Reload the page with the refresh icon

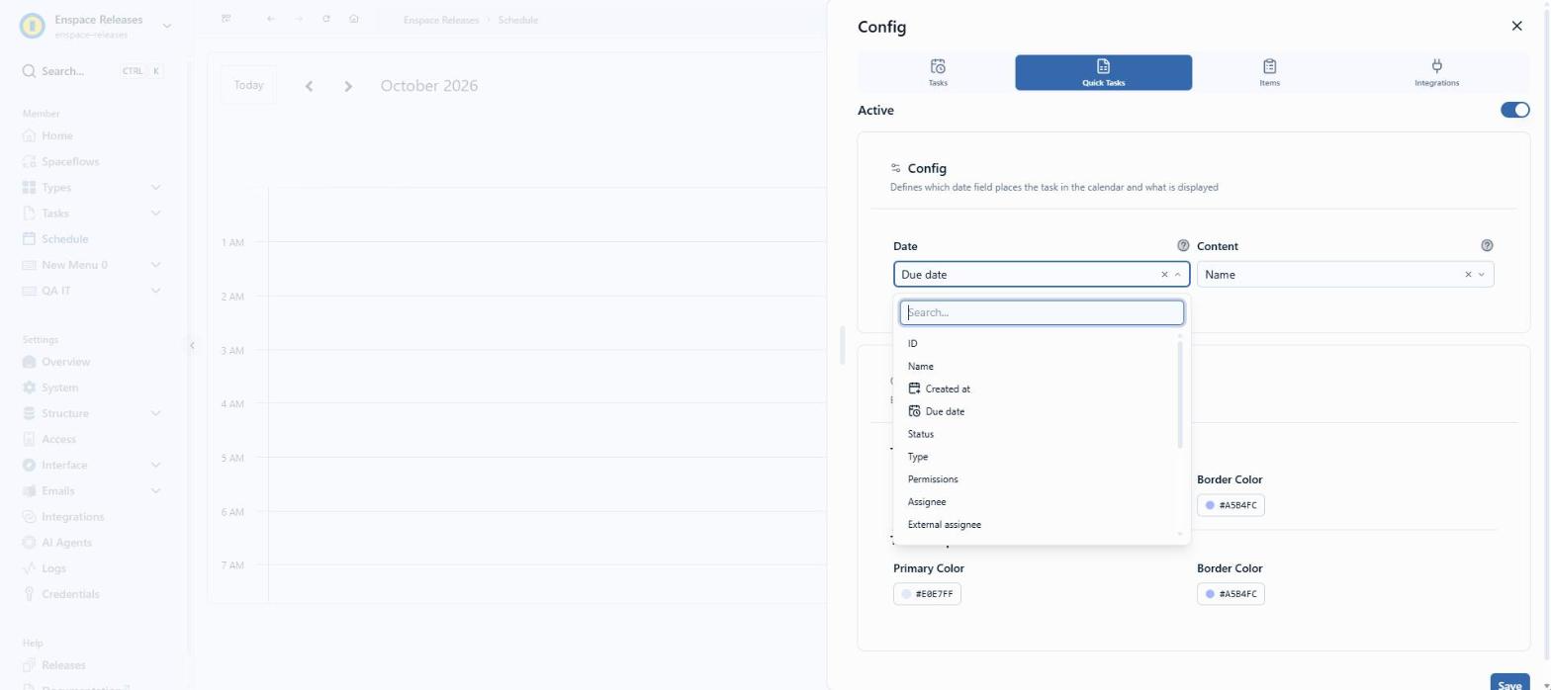[326, 19]
